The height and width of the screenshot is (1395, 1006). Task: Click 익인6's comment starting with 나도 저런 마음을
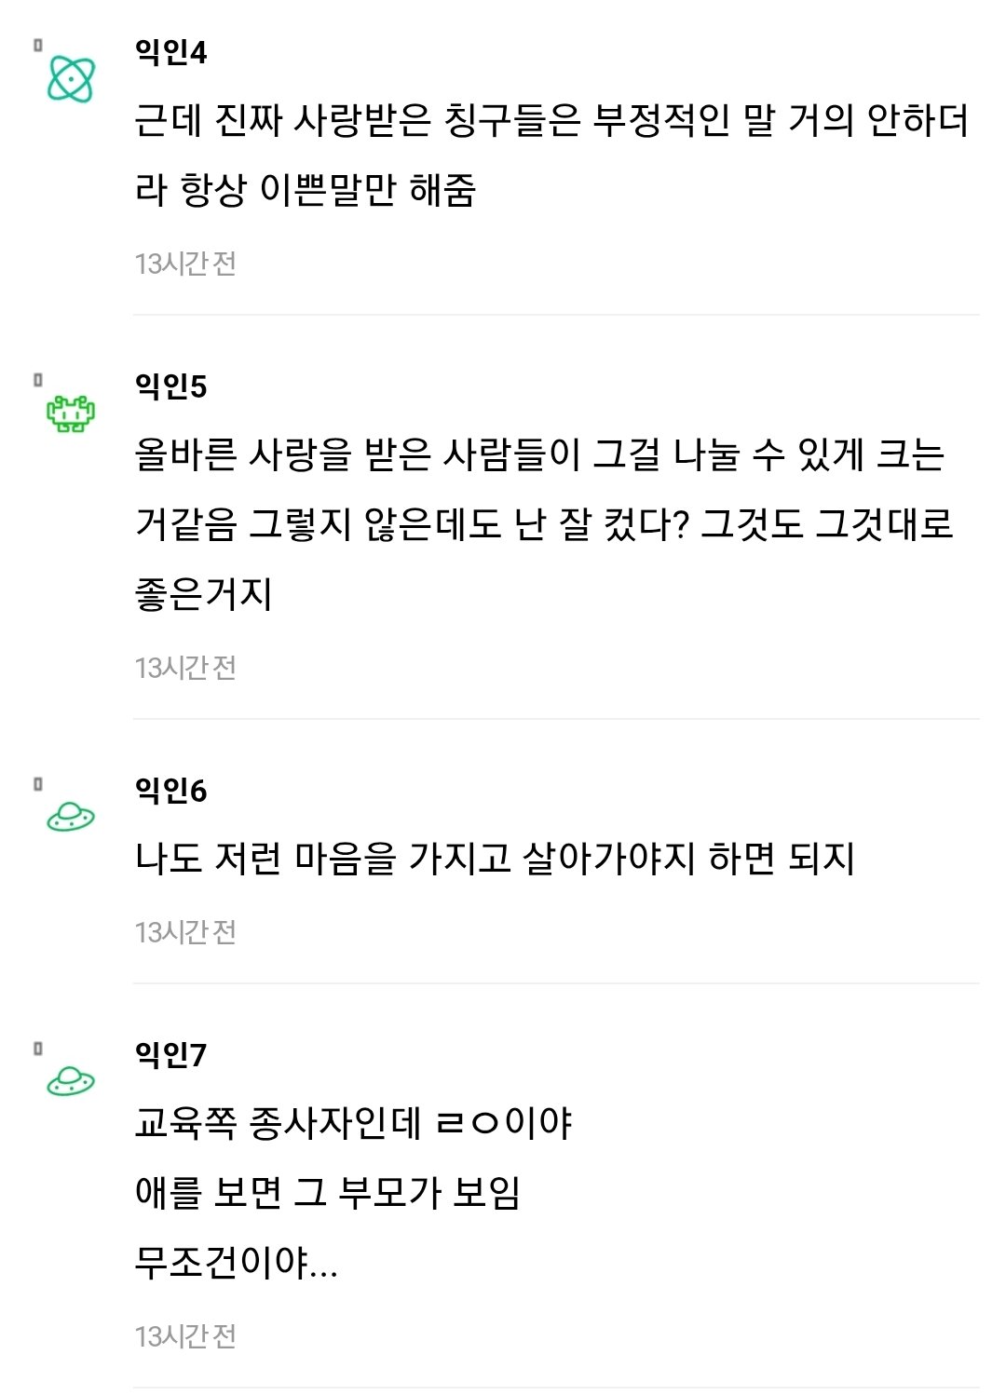click(x=495, y=858)
